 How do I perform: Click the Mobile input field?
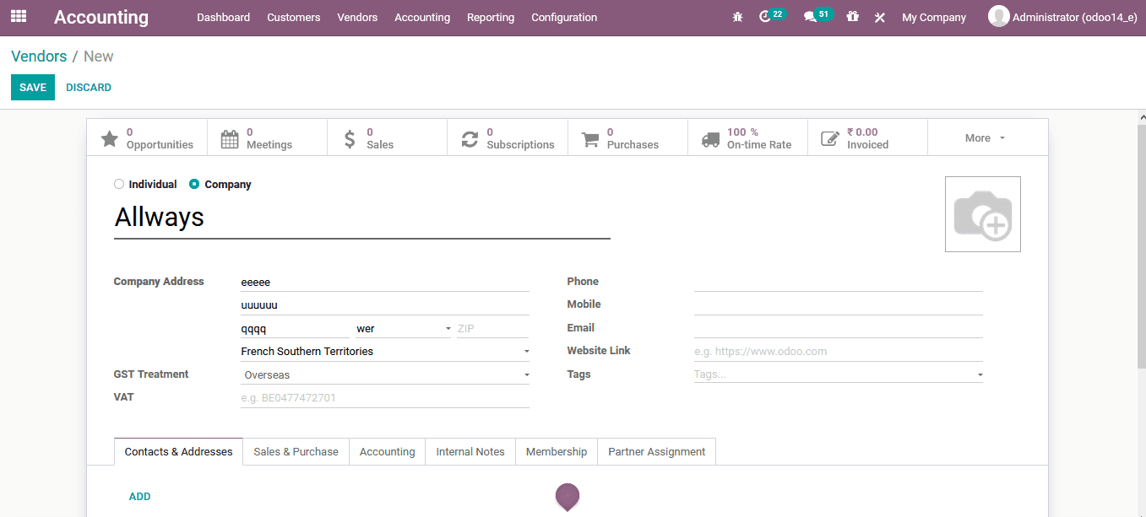839,304
